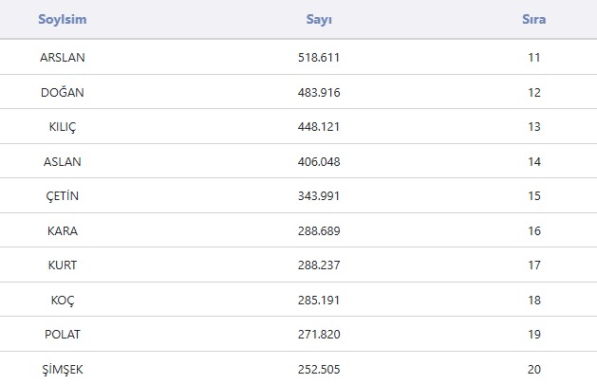This screenshot has width=597, height=384.
Task: Click the ÇETİN surname cell
Action: pyautogui.click(x=63, y=196)
